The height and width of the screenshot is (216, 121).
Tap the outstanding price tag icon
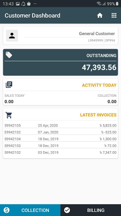click(x=9, y=55)
